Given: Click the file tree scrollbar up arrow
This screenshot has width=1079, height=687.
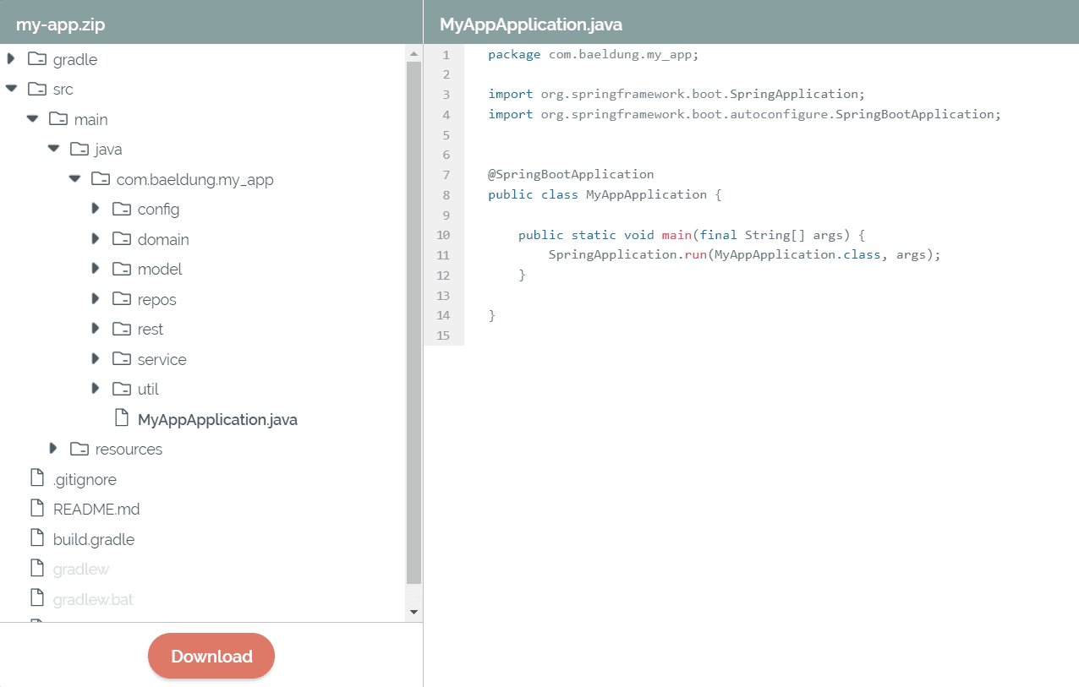Looking at the screenshot, I should [414, 54].
